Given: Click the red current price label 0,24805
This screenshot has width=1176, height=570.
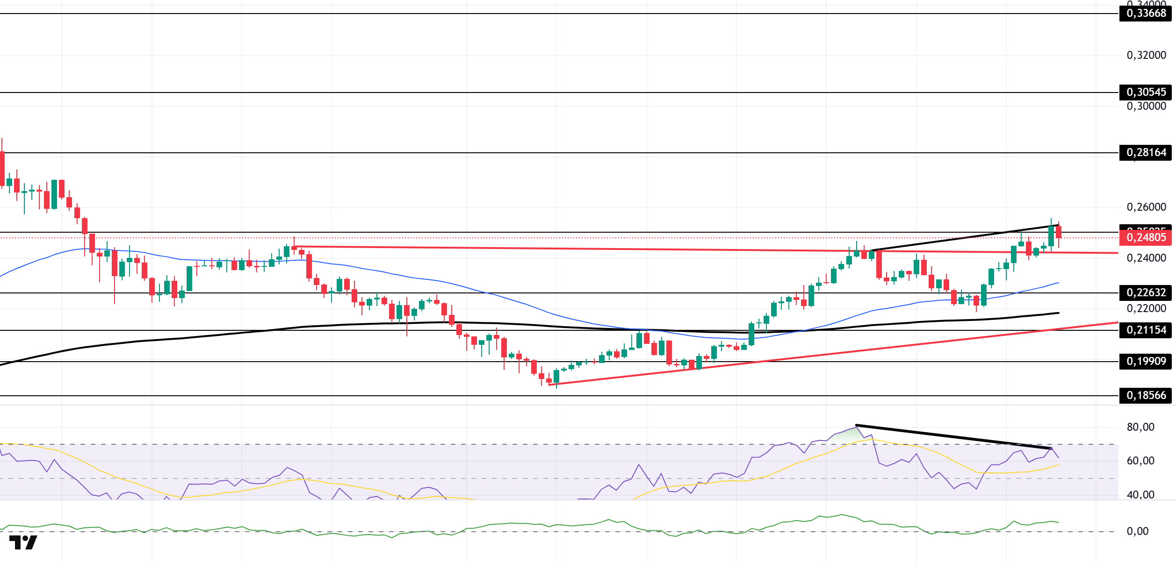Looking at the screenshot, I should 1146,238.
